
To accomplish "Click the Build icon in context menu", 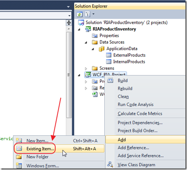I will point(110,80).
